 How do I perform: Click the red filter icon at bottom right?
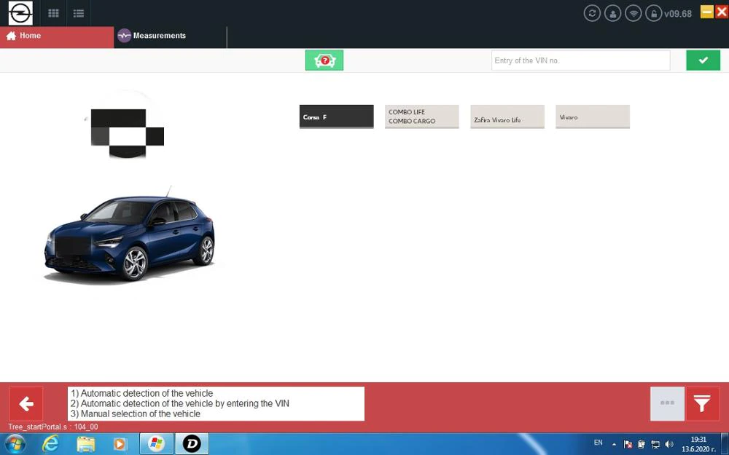[701, 403]
